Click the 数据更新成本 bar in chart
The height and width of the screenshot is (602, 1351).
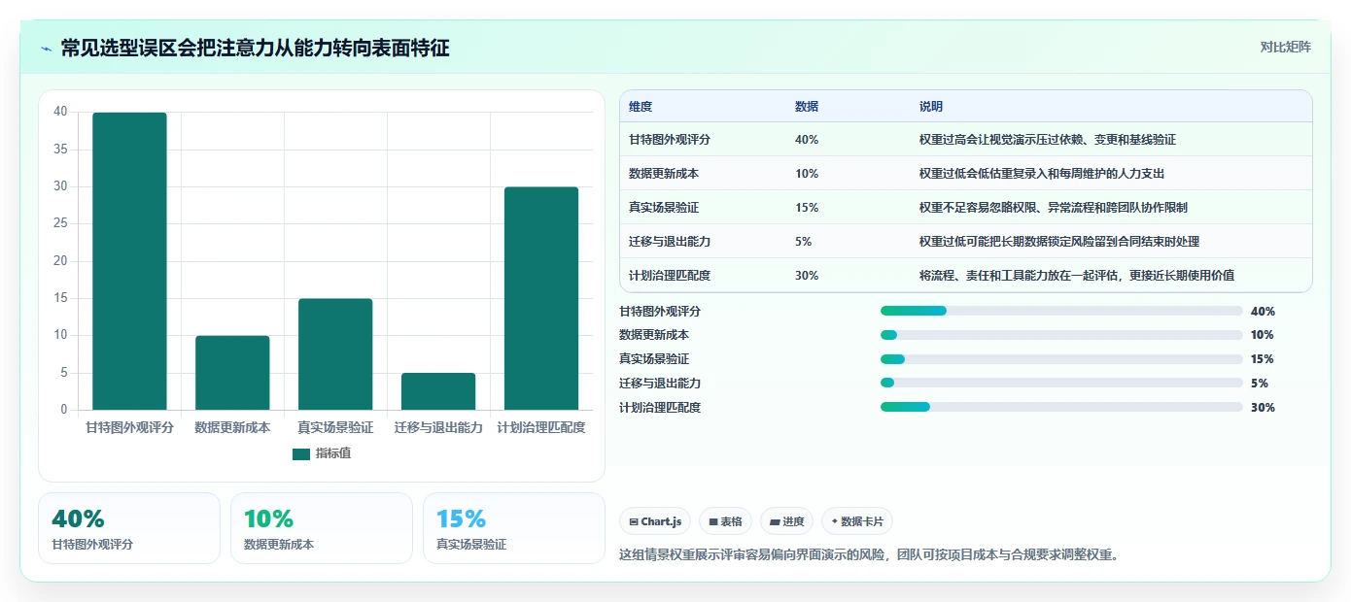pos(232,373)
